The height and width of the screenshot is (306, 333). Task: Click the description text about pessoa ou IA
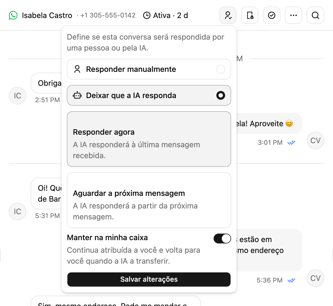click(x=146, y=42)
